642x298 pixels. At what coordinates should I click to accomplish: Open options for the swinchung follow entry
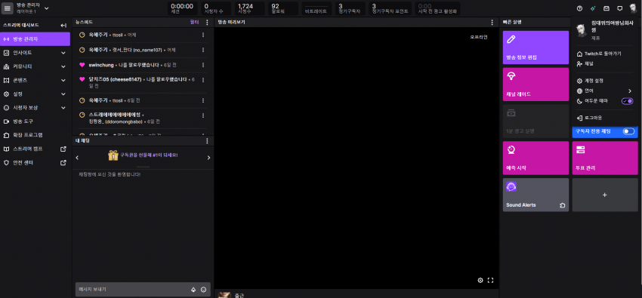click(x=202, y=65)
